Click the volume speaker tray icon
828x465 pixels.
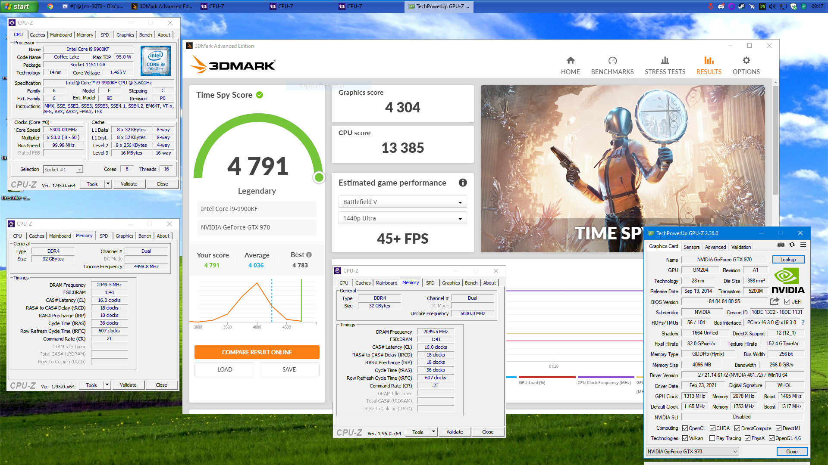coord(772,6)
